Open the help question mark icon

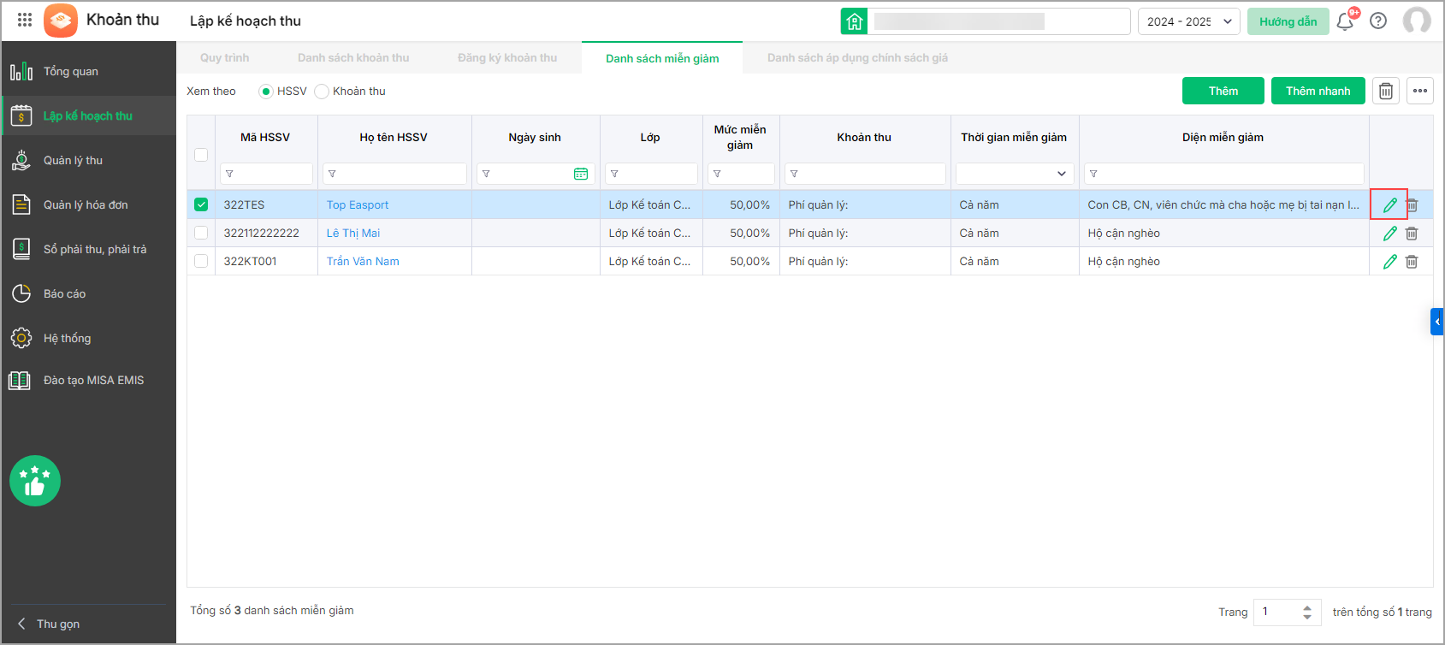(x=1378, y=21)
